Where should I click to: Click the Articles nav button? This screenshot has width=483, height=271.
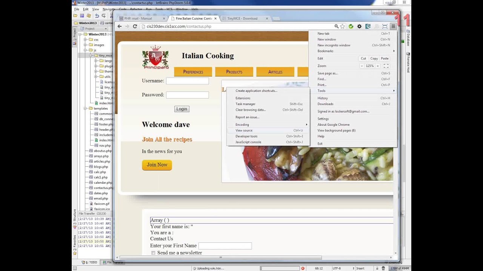pos(275,72)
